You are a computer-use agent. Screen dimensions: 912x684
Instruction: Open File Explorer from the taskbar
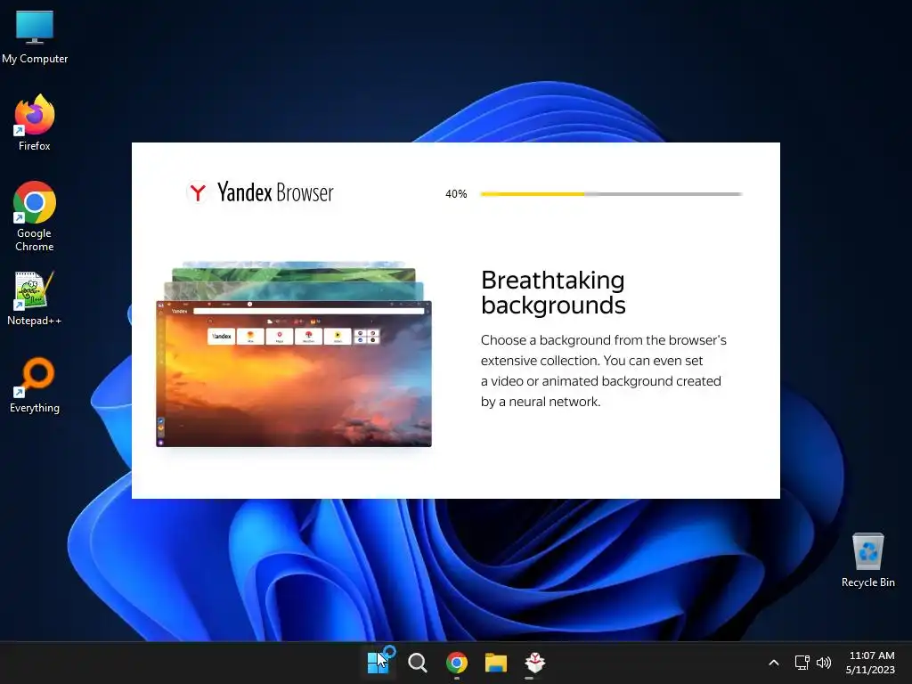495,663
